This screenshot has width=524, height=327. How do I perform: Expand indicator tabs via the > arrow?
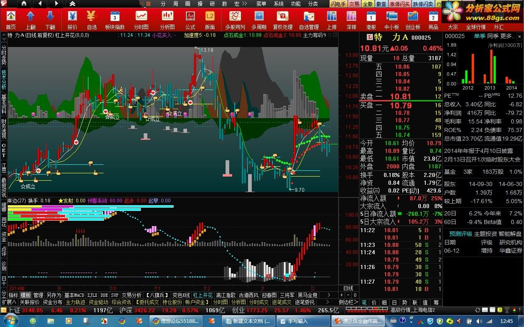point(328,295)
